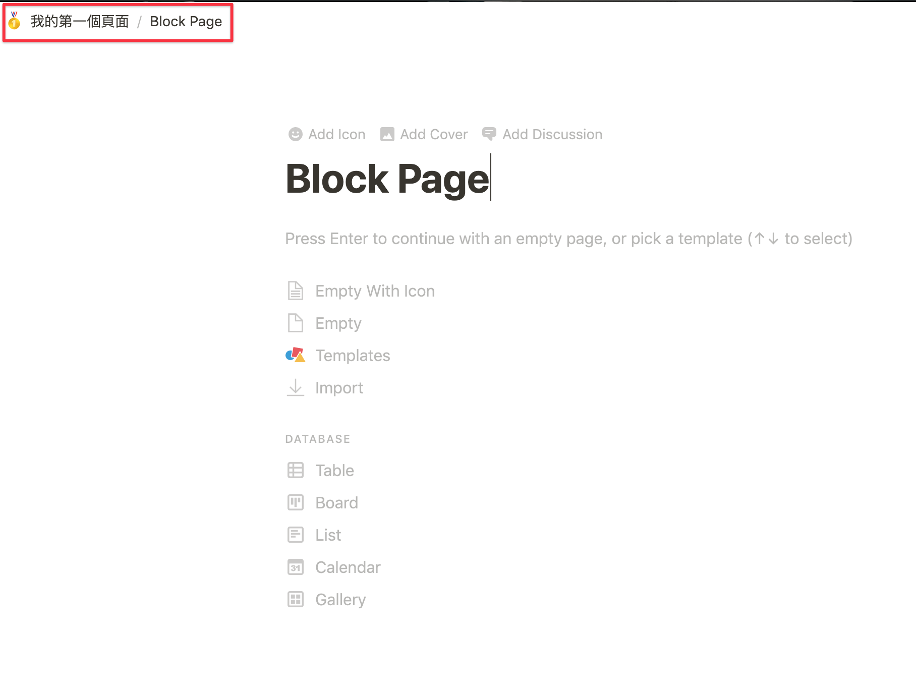This screenshot has height=692, width=916.
Task: Choose the Empty page option
Action: (x=338, y=323)
